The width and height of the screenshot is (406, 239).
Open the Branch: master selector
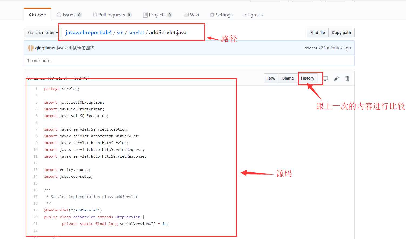pyautogui.click(x=42, y=33)
